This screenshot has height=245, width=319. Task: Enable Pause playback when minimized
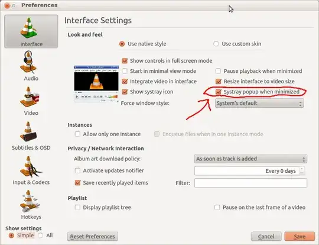coord(219,71)
